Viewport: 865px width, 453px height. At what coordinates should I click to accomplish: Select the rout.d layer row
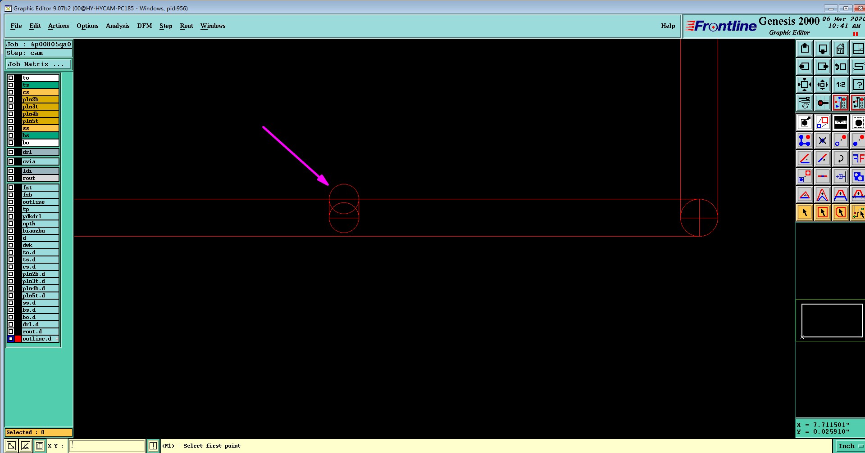[x=41, y=332]
